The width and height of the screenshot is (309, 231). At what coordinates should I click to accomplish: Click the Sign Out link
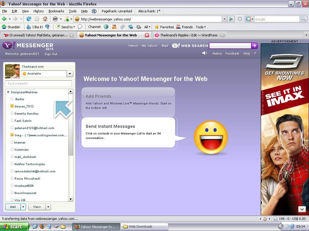[x=51, y=54]
